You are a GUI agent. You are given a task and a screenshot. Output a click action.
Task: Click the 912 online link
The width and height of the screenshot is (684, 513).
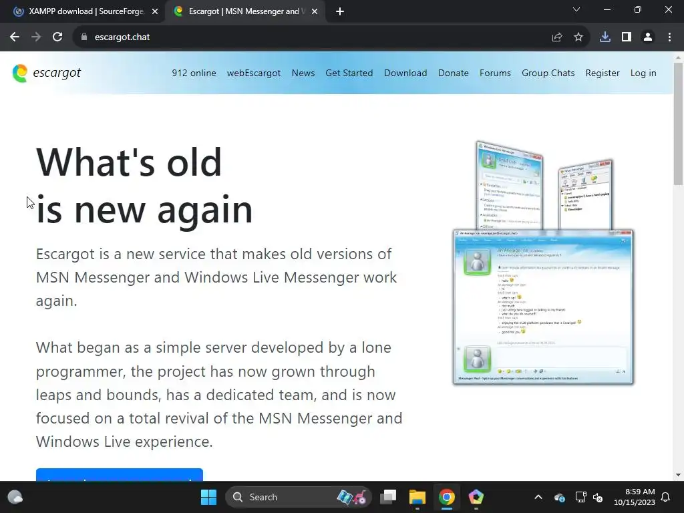click(194, 73)
